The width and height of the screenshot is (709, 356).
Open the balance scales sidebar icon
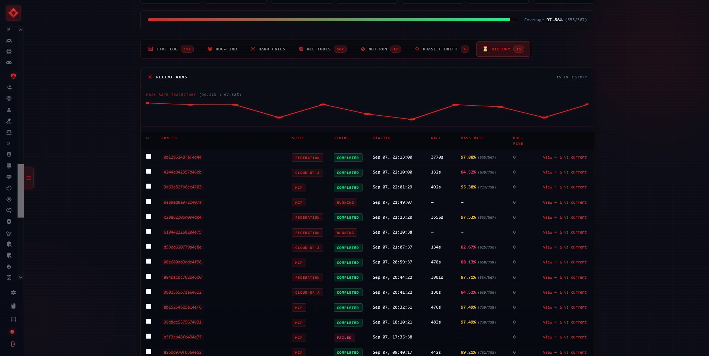coord(9,132)
